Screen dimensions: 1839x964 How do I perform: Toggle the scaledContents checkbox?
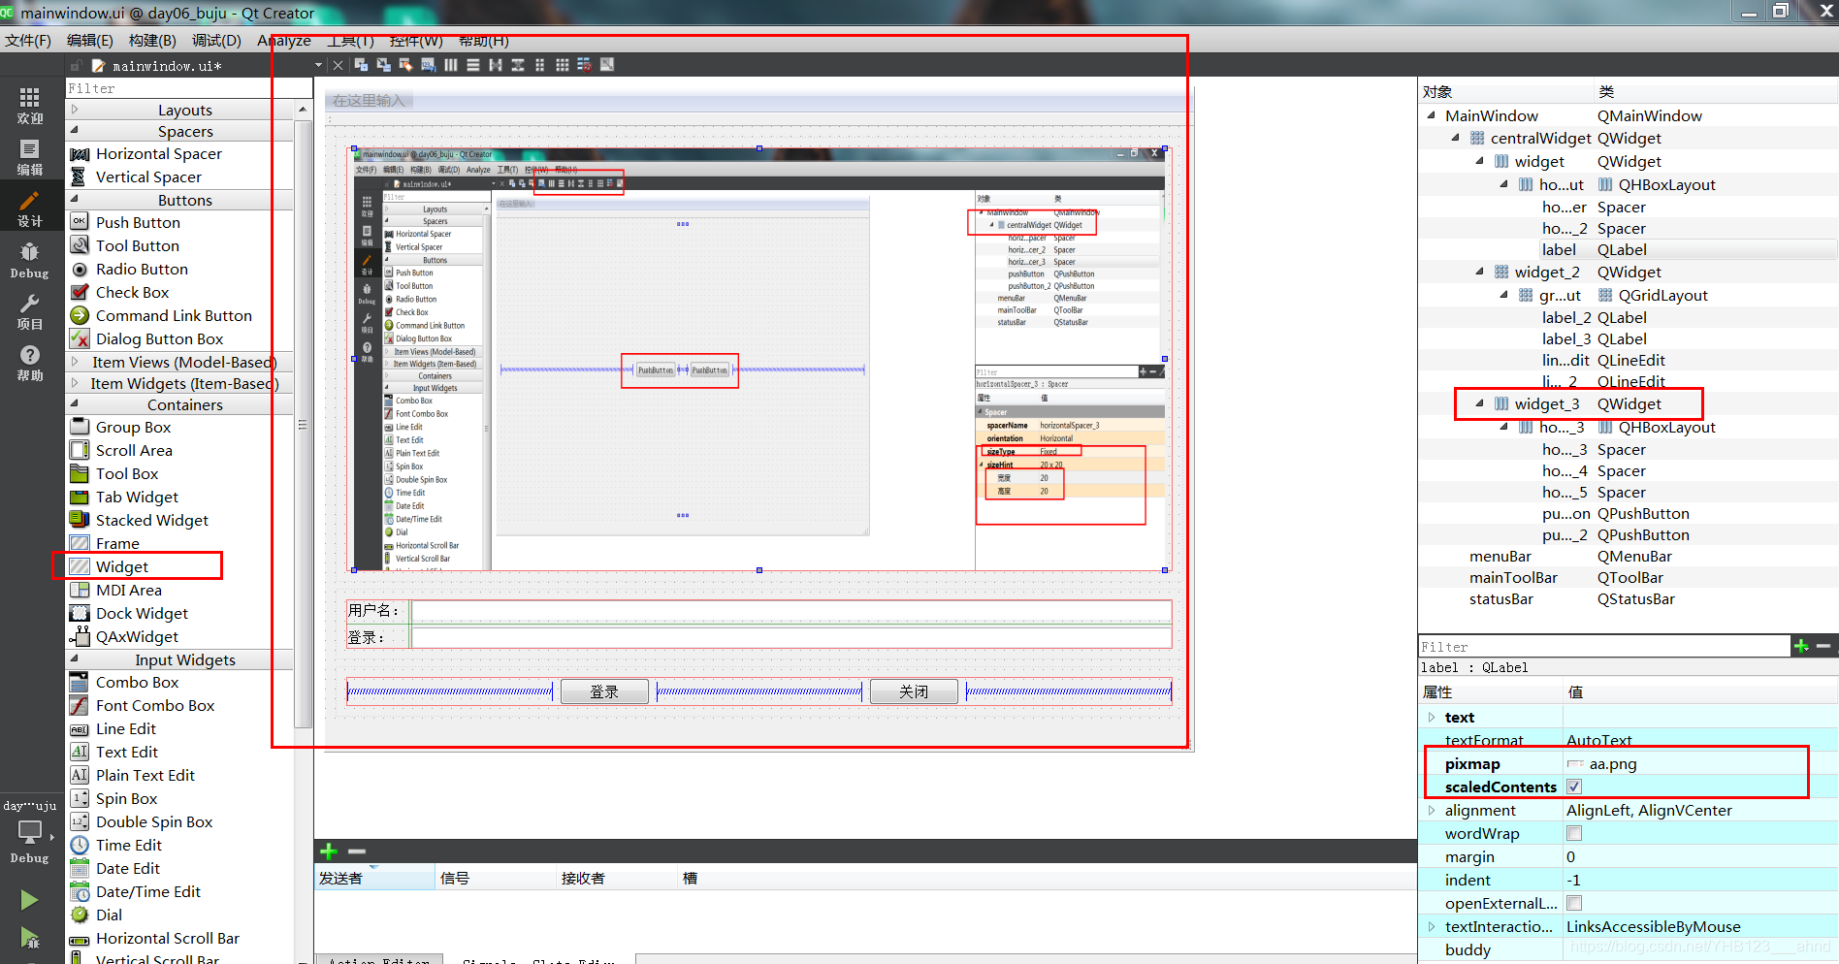1574,787
